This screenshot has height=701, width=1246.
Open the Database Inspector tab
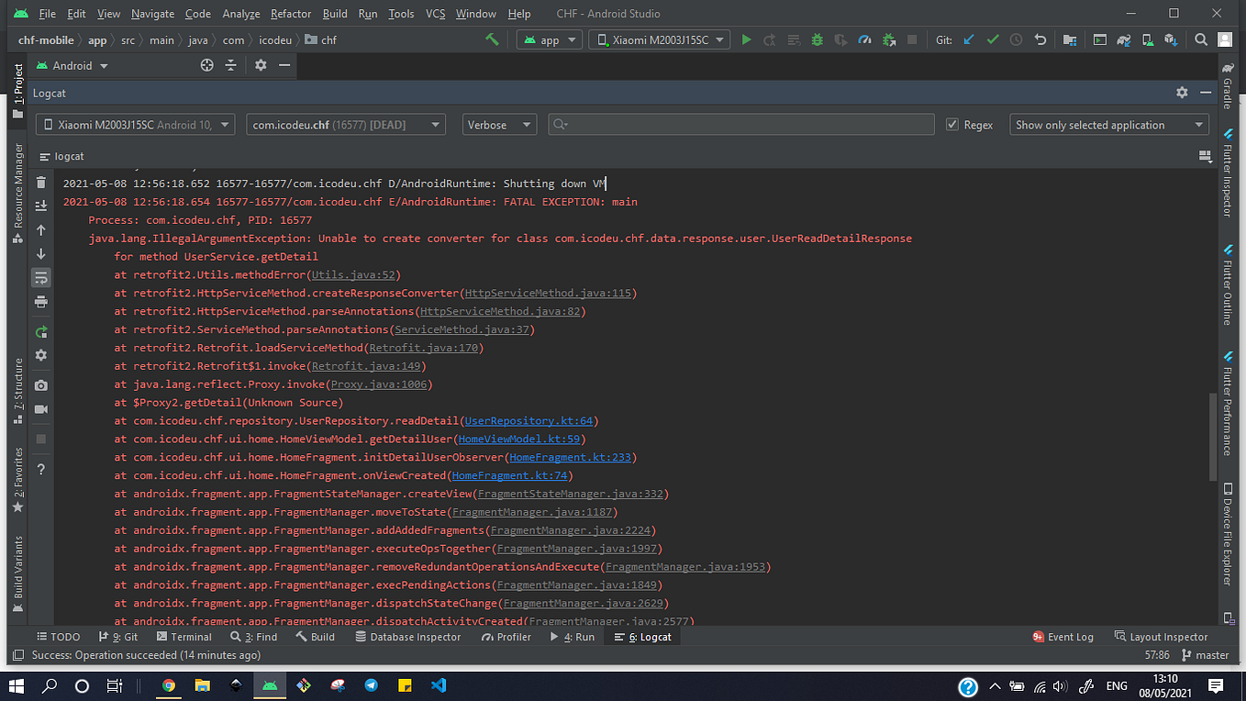coord(406,637)
